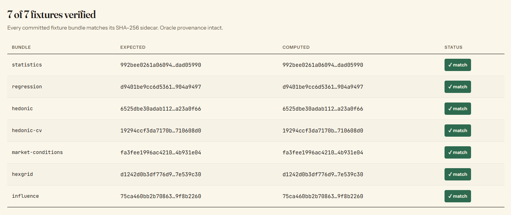Viewport: 511px width, 215px height.
Task: Click the COMPUTED column header
Action: (x=296, y=47)
